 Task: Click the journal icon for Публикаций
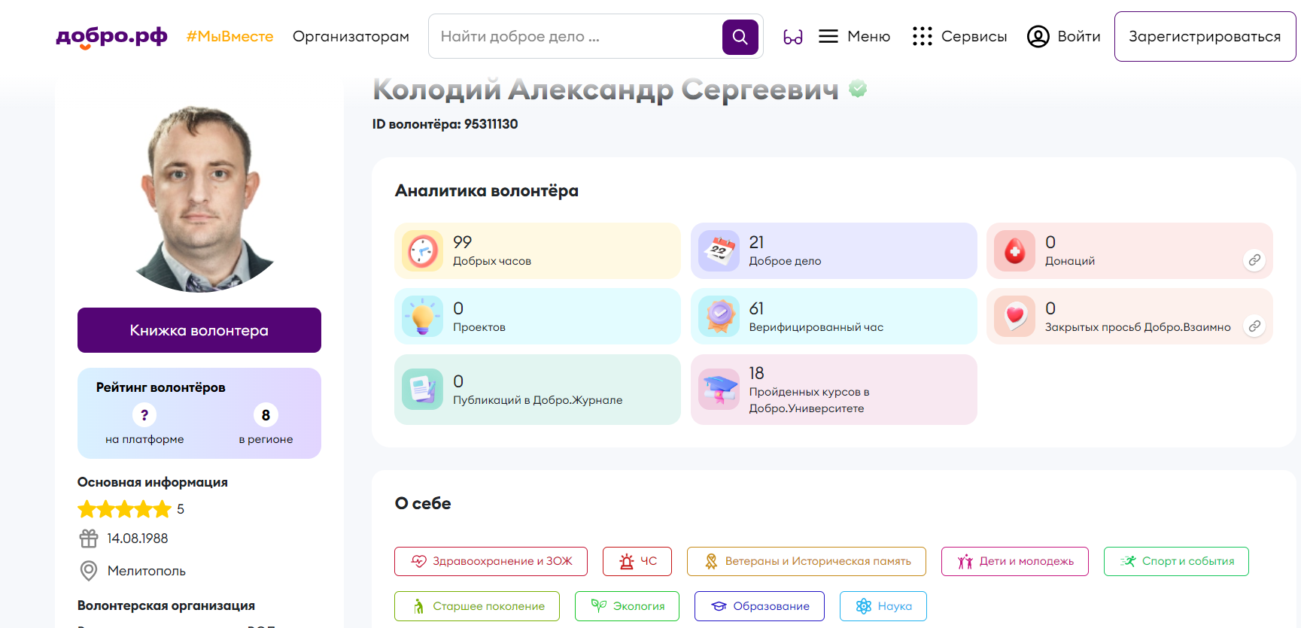click(x=423, y=389)
